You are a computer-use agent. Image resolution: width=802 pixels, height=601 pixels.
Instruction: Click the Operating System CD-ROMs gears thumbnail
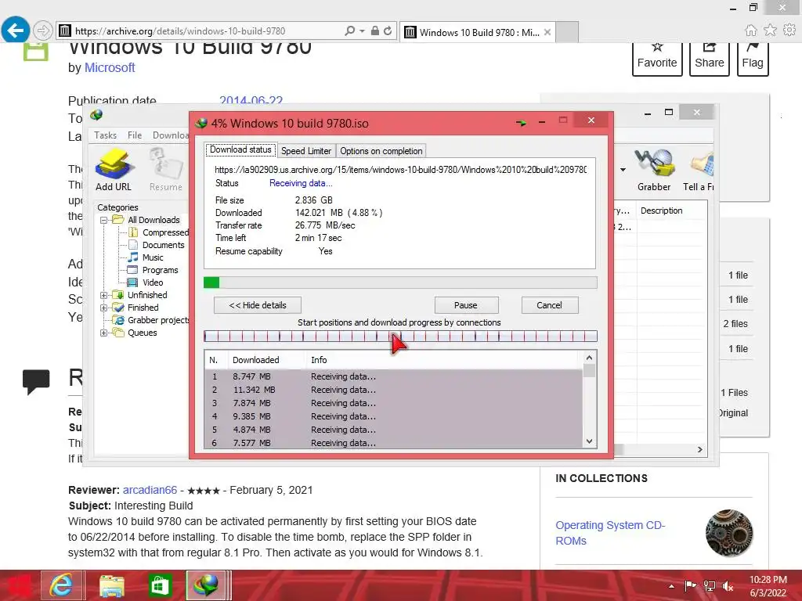tap(729, 533)
